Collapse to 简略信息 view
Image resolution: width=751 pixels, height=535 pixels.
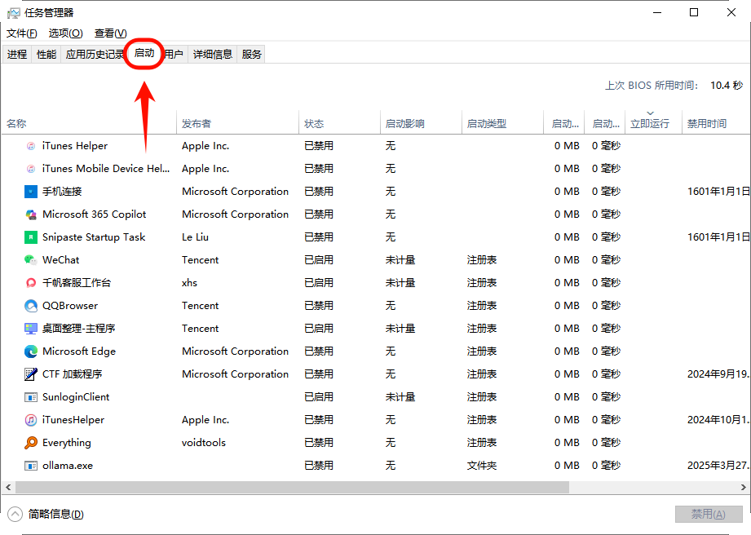[x=46, y=514]
